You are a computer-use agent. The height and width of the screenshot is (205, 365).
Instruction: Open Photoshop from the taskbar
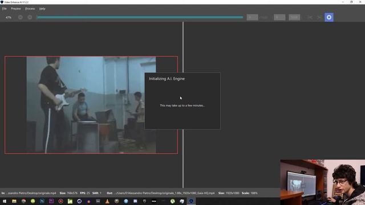pos(42,201)
